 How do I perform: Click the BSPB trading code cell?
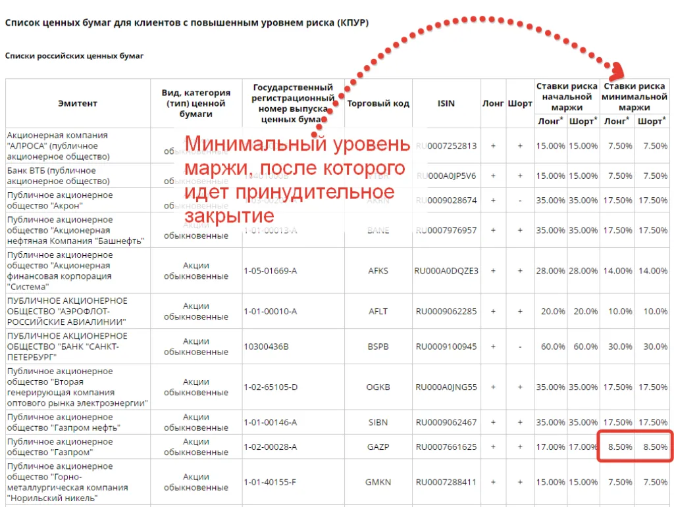point(378,347)
